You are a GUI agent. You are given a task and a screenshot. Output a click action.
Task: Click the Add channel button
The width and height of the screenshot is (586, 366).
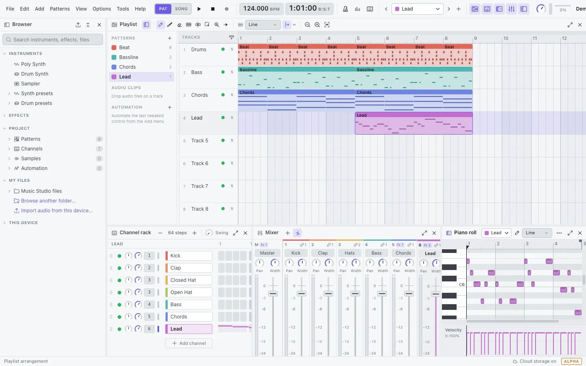click(x=189, y=343)
